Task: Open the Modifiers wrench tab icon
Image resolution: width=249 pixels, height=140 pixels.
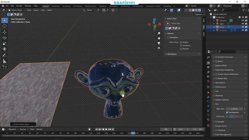Action: click(x=209, y=97)
